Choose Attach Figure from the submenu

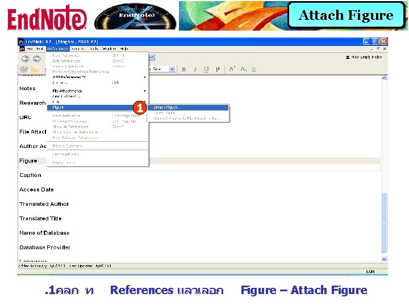tap(188, 108)
